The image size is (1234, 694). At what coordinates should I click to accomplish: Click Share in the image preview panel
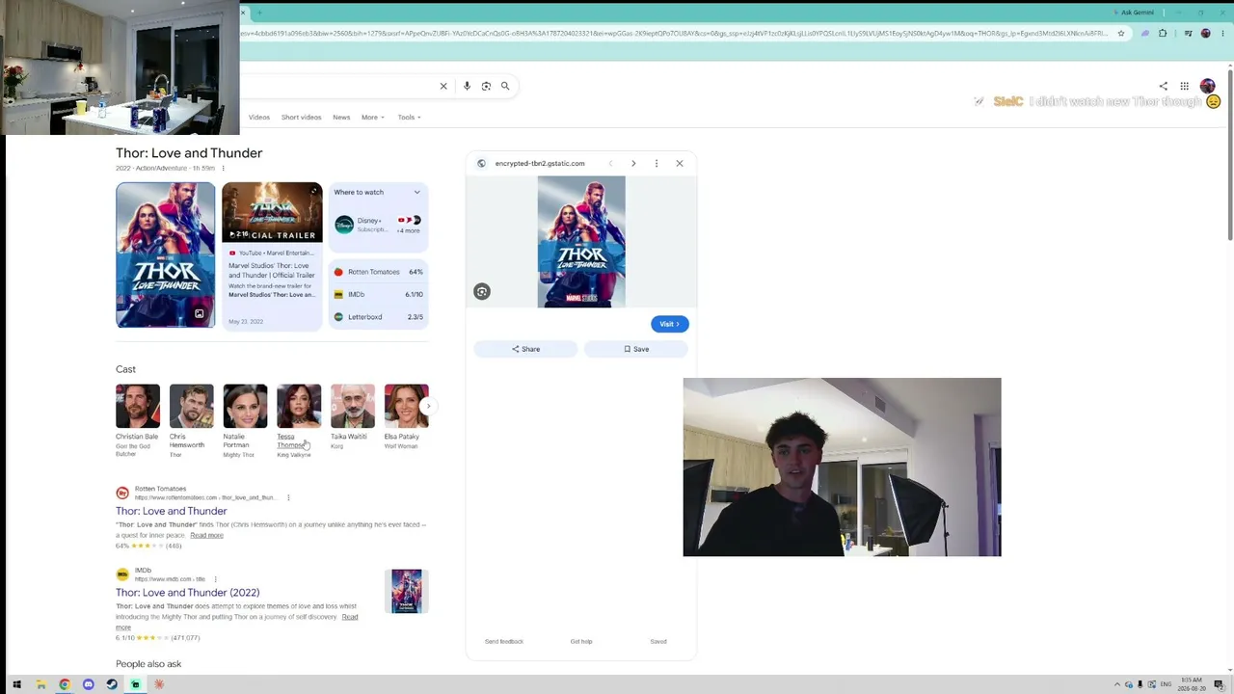[525, 349]
